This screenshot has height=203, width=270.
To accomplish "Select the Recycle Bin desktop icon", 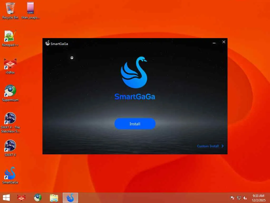I will (10, 11).
